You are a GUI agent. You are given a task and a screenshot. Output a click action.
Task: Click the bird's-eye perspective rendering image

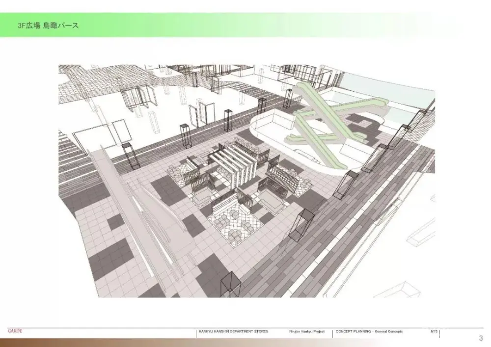(246, 181)
